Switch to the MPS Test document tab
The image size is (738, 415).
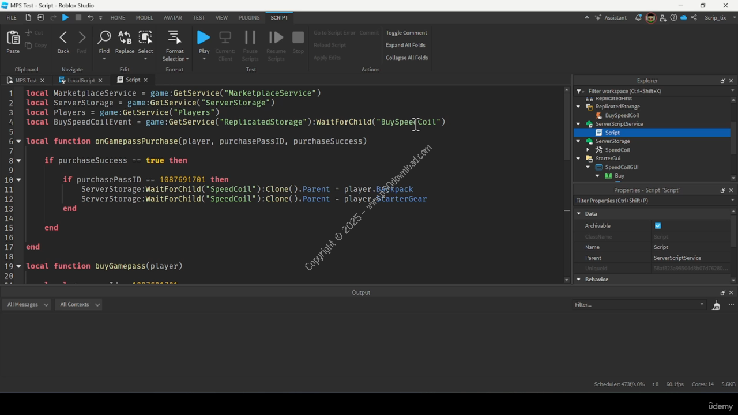[x=26, y=80]
